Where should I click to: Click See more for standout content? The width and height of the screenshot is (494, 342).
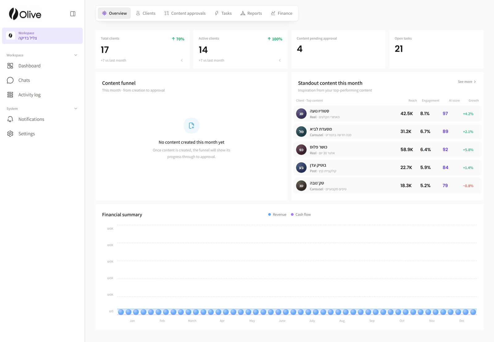coord(467,82)
